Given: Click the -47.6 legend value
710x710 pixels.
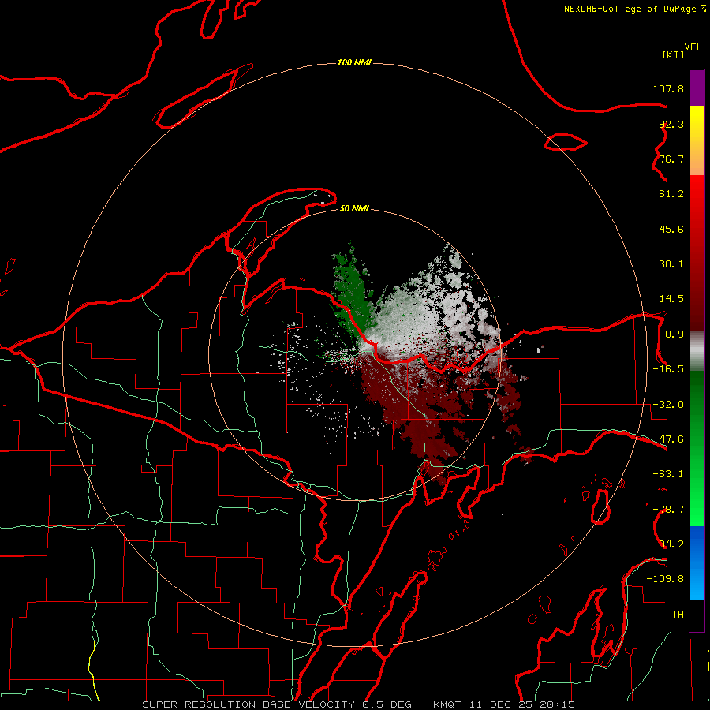Looking at the screenshot, I should 668,439.
